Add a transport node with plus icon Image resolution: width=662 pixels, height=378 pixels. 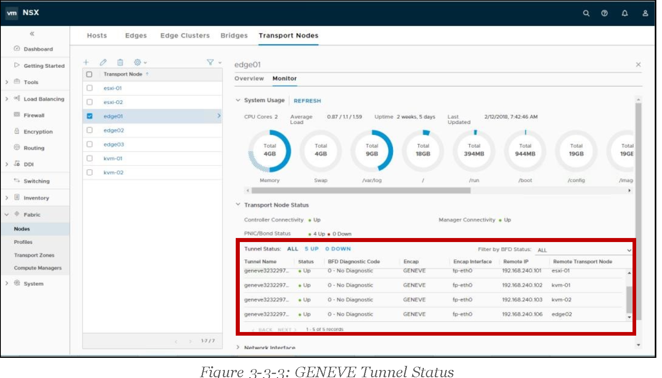[x=86, y=62]
